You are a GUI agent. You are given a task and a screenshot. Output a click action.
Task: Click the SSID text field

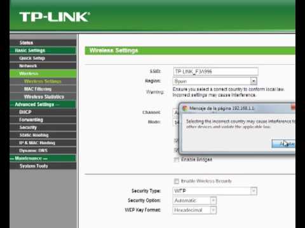pyautogui.click(x=215, y=72)
